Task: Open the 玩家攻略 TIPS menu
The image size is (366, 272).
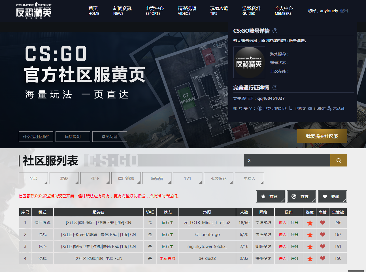Action: (219, 11)
